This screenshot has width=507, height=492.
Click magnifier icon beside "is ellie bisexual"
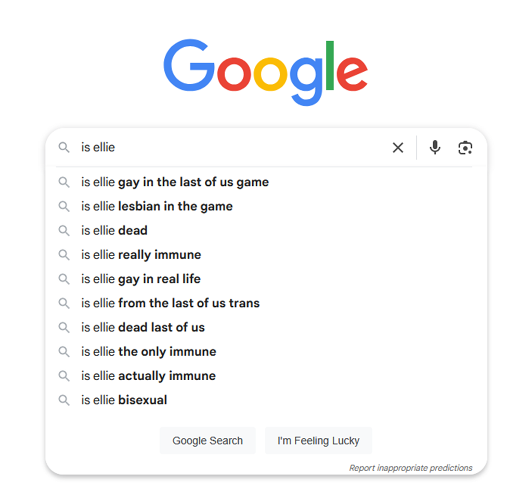(64, 400)
